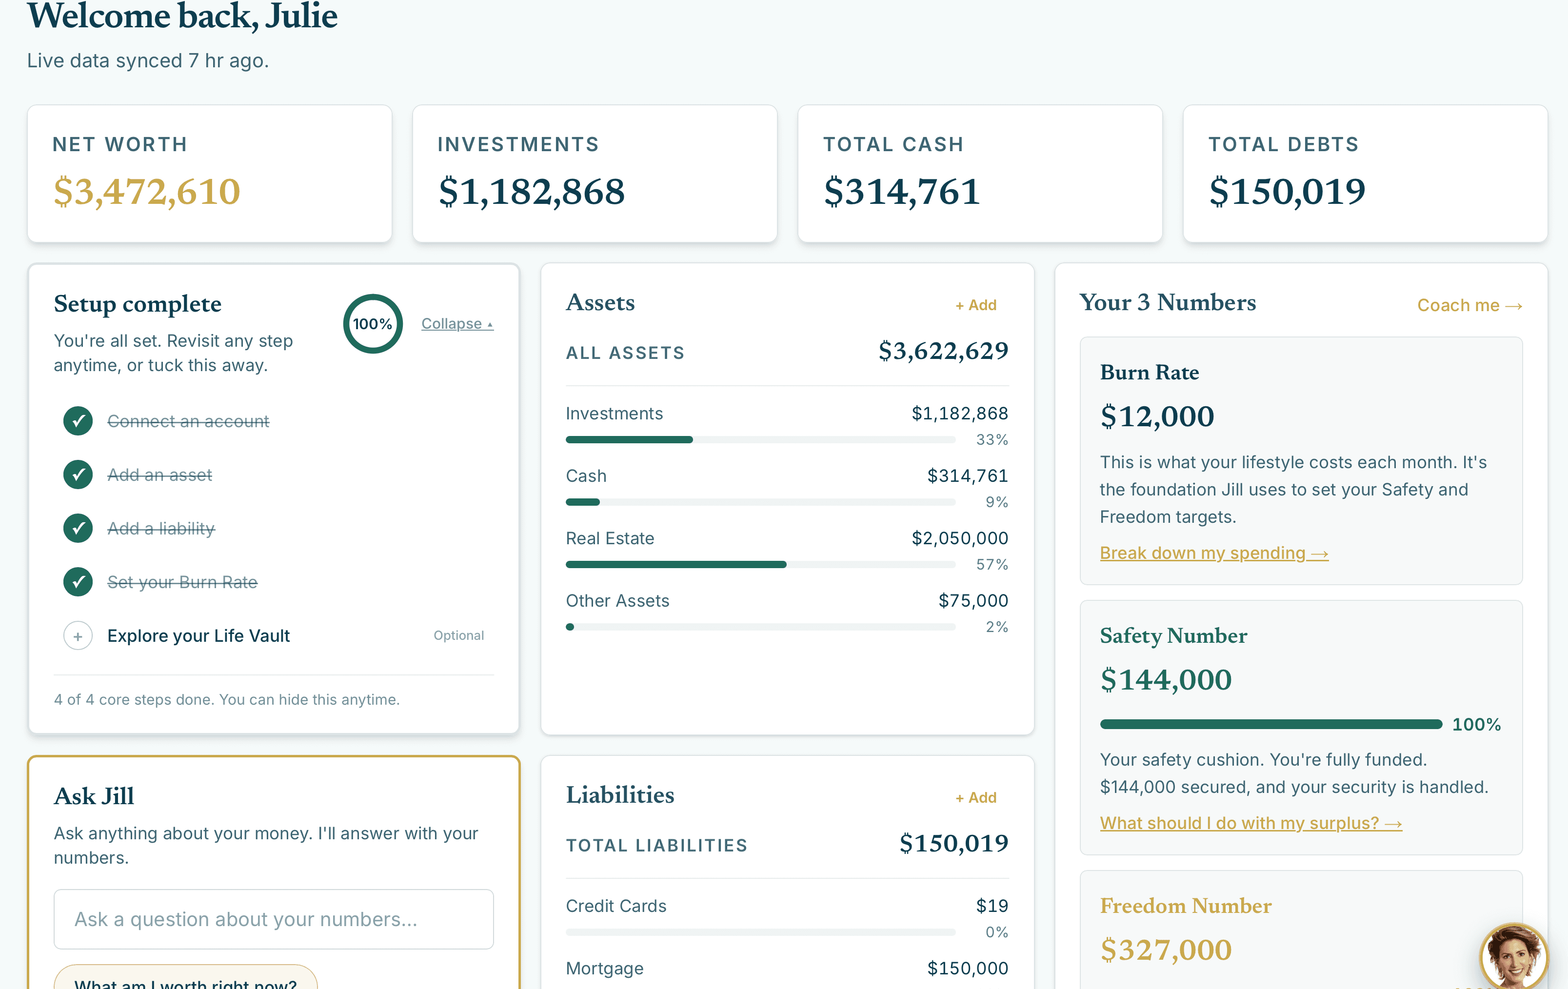Click the Investments asset progress bar

[760, 440]
